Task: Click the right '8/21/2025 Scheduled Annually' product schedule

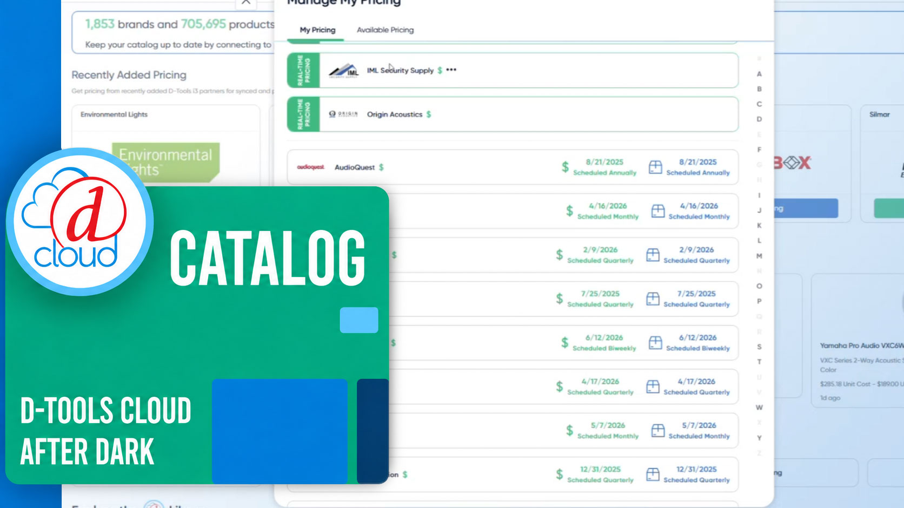Action: coord(697,167)
